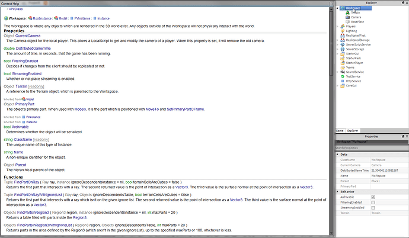The width and height of the screenshot is (409, 238).
Task: Enable the FilteringEnabled checkbox
Action: [x=373, y=202]
